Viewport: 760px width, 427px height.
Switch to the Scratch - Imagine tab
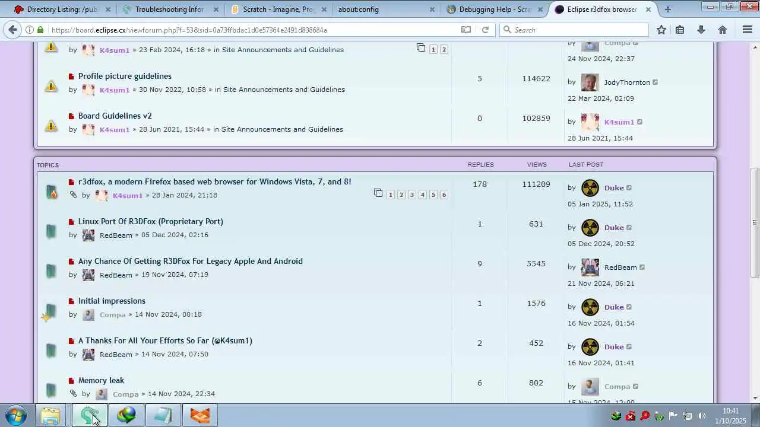(279, 9)
